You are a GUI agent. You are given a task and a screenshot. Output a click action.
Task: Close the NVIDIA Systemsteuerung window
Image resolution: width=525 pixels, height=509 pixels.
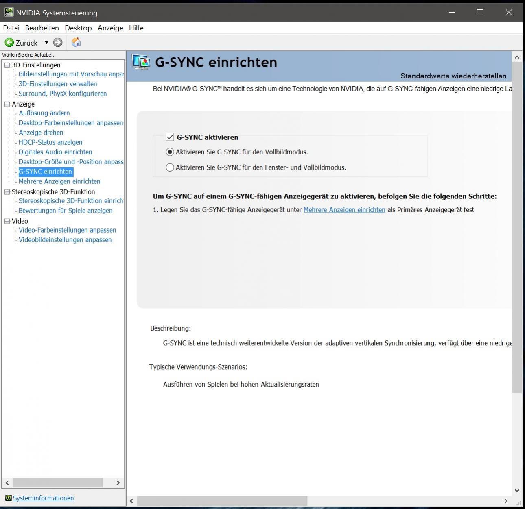click(509, 12)
